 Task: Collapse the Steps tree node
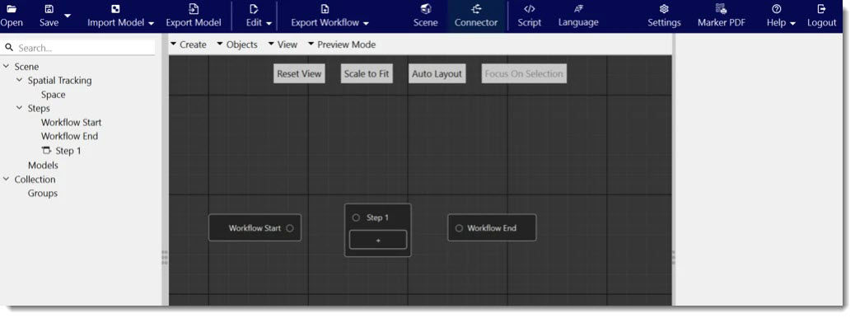pos(20,109)
